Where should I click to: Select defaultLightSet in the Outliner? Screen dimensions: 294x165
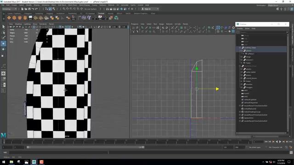[250, 100]
